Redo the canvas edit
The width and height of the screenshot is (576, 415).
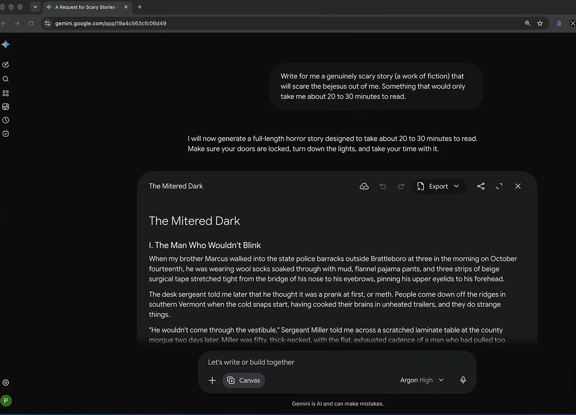401,186
